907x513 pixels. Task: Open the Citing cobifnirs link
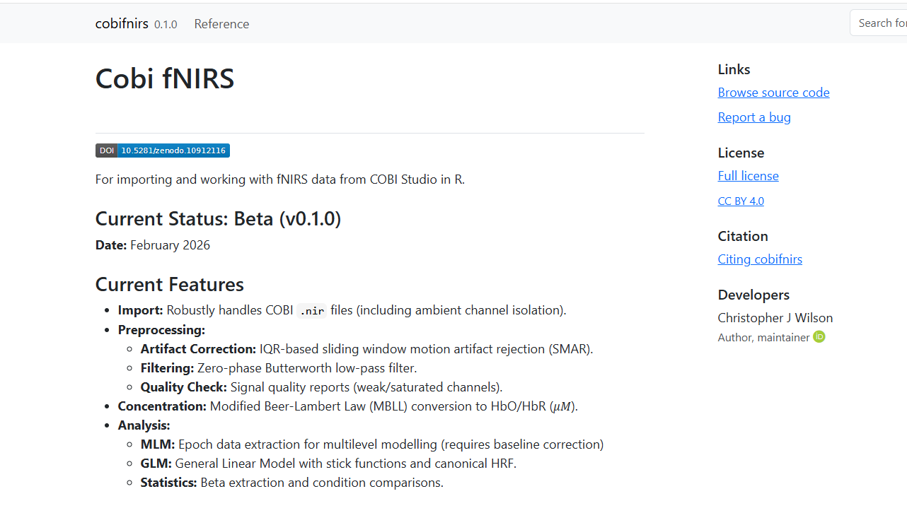[x=760, y=259]
